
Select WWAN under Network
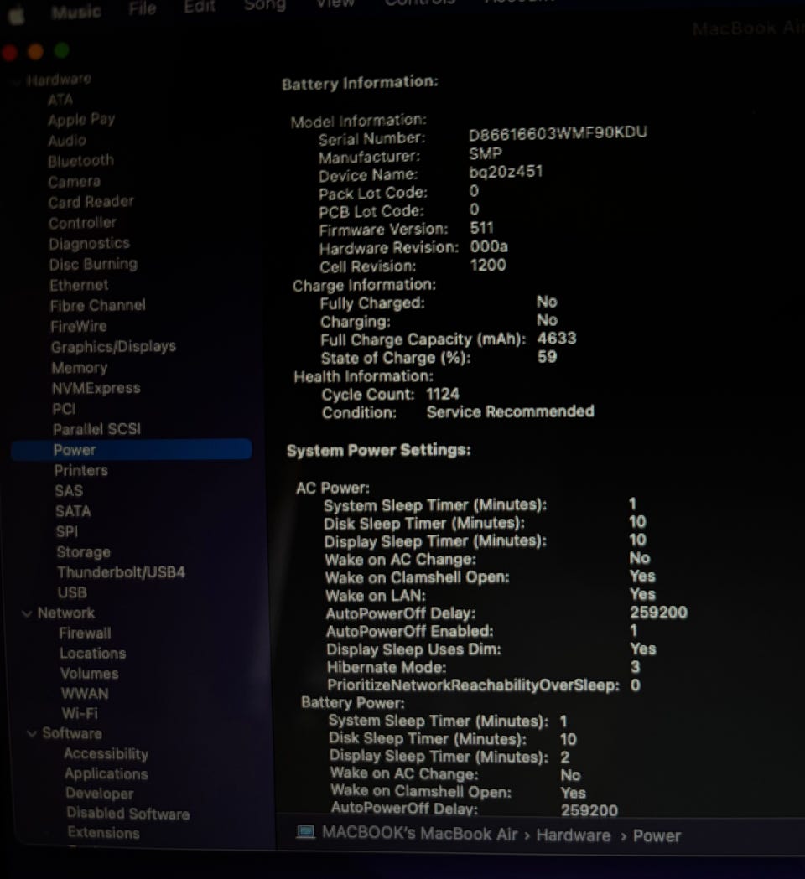[85, 694]
